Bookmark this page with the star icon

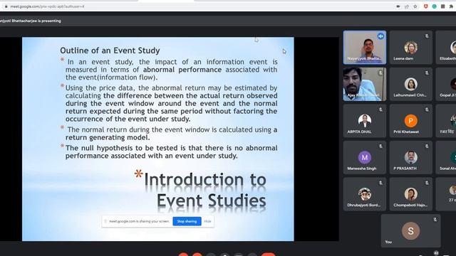click(415, 6)
